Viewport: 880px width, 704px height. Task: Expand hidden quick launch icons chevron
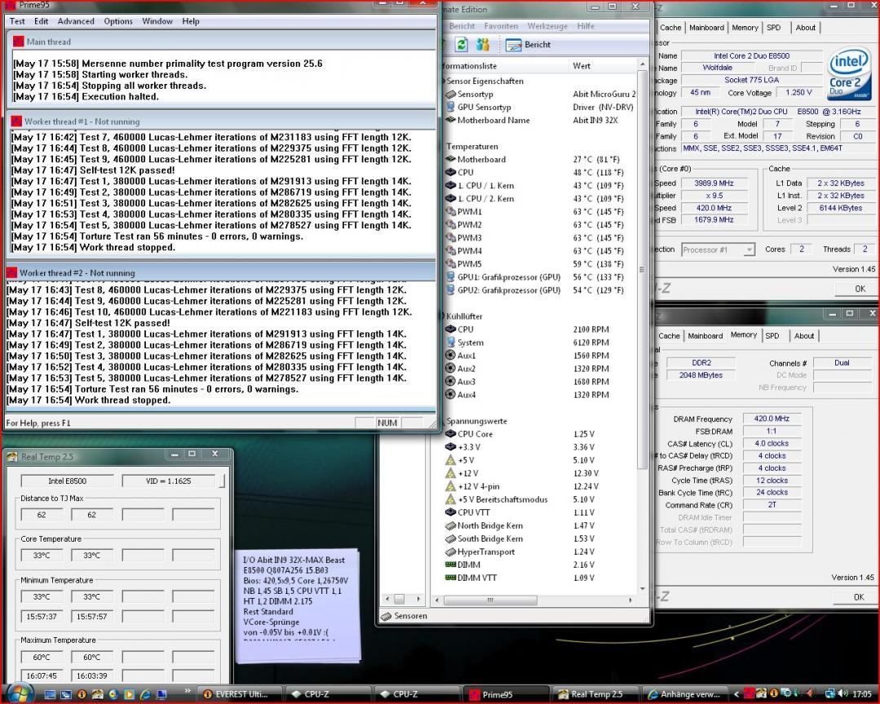[187, 691]
